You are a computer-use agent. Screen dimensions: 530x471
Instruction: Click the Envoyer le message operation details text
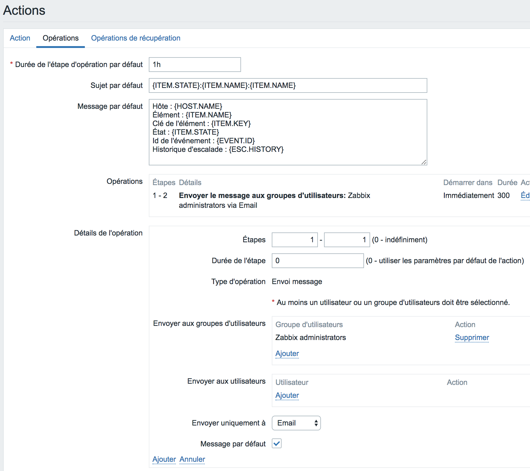(x=275, y=200)
